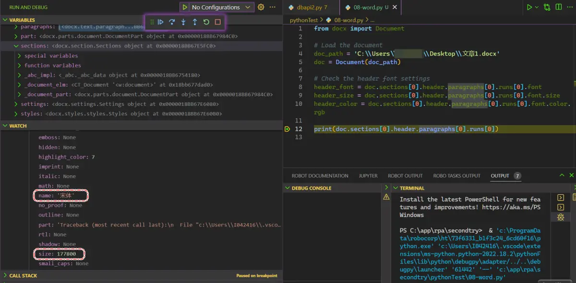Expand the part variable row
The height and width of the screenshot is (283, 576).
[16, 36]
